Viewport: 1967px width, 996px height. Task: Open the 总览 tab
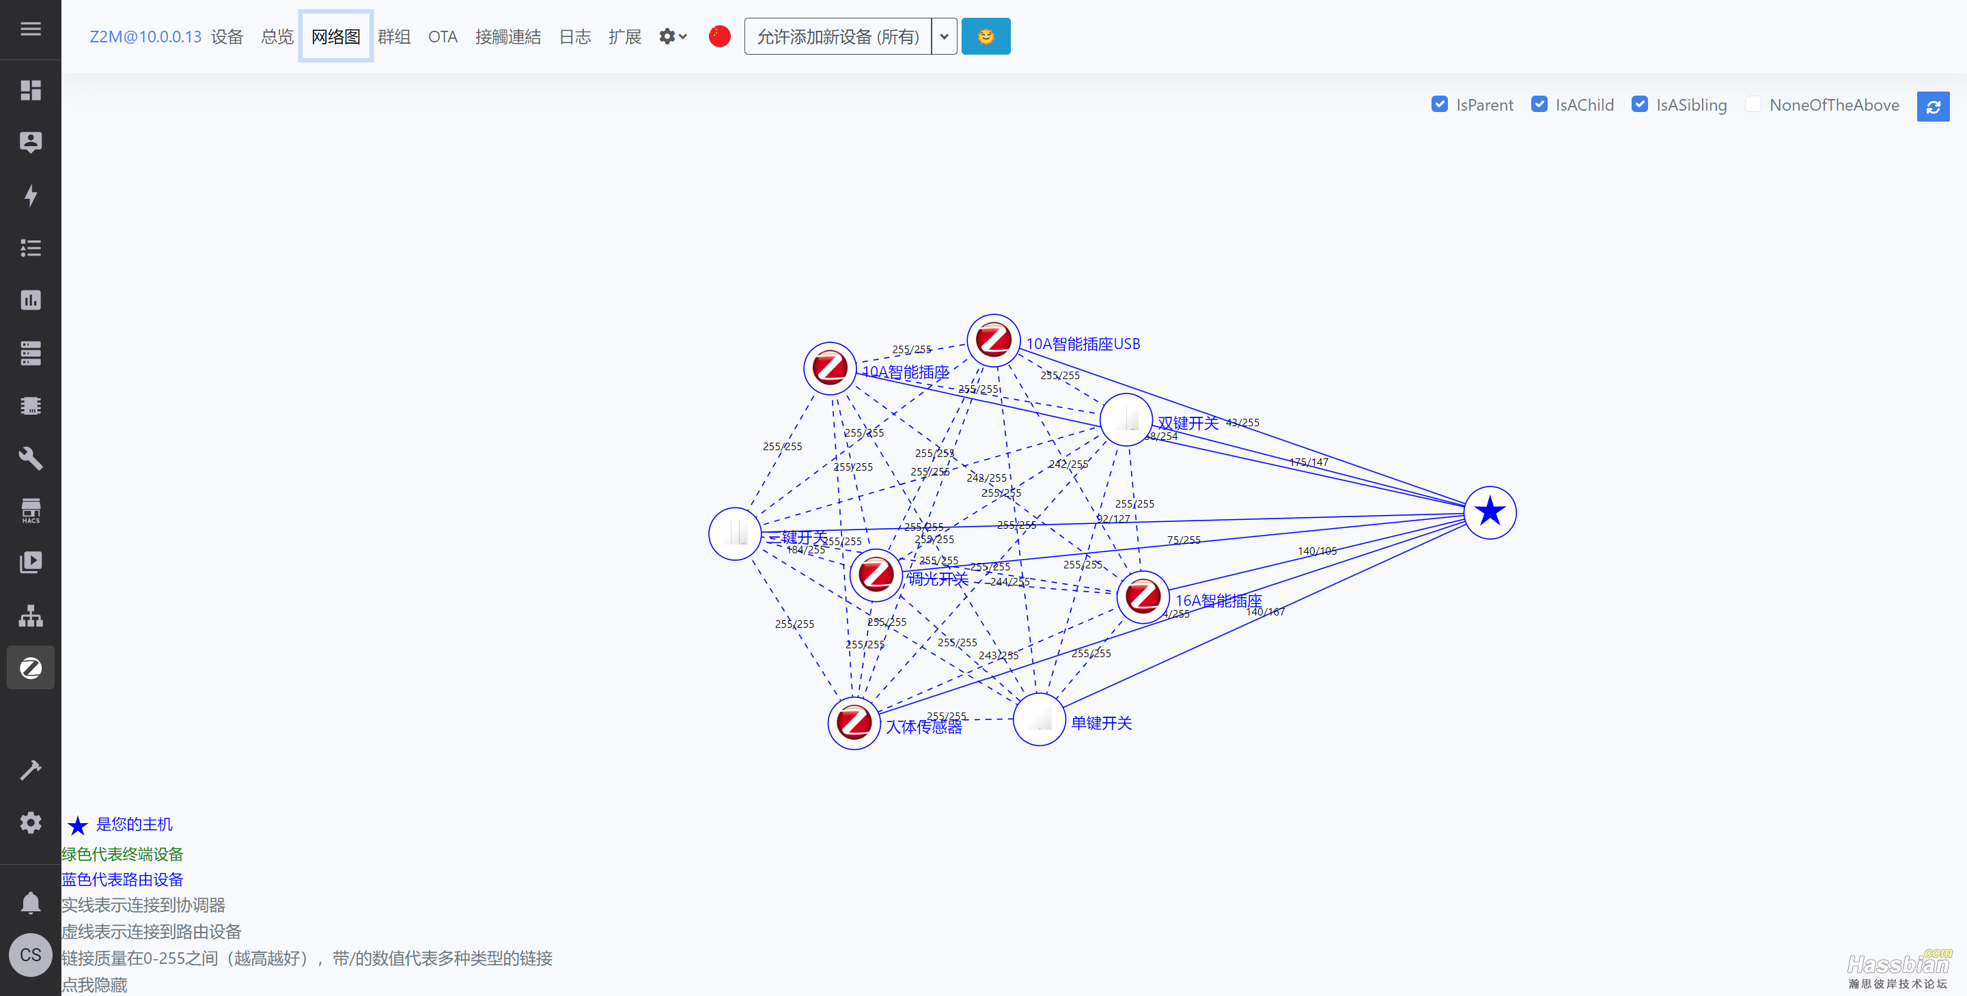pos(277,37)
